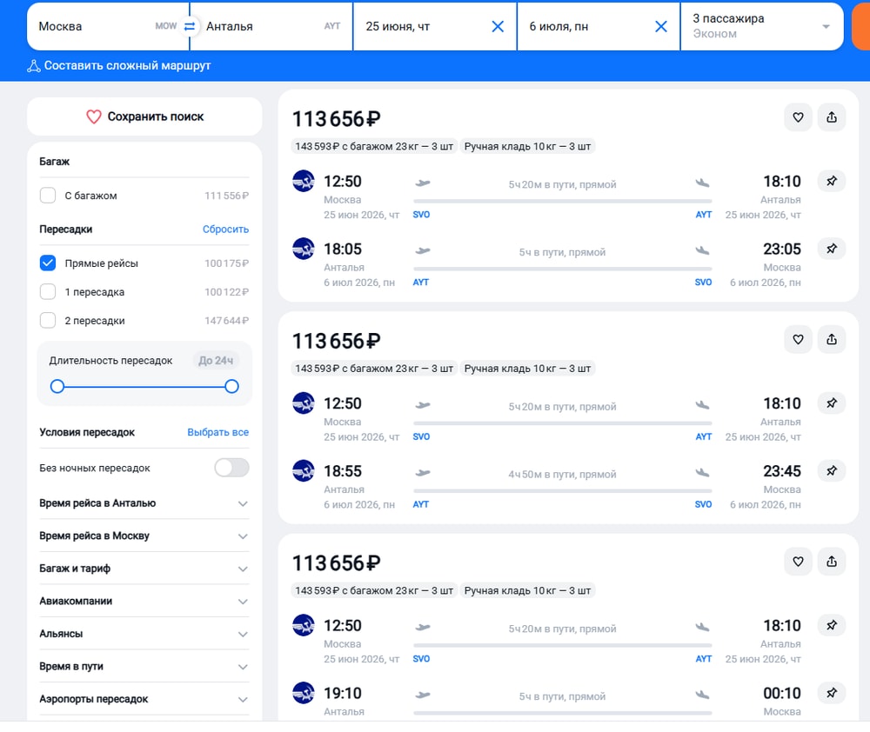Share the first flight result
The width and height of the screenshot is (870, 732).
831,117
